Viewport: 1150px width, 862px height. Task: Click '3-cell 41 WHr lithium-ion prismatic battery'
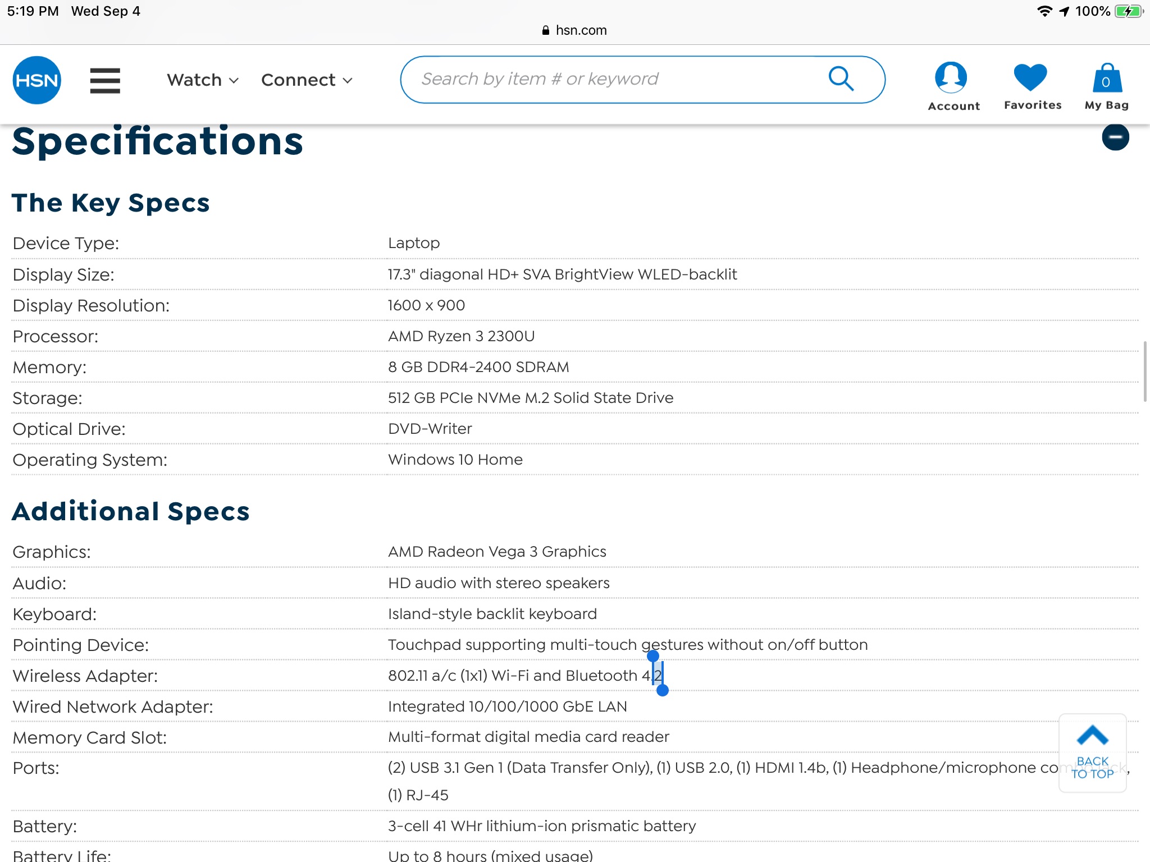click(542, 826)
